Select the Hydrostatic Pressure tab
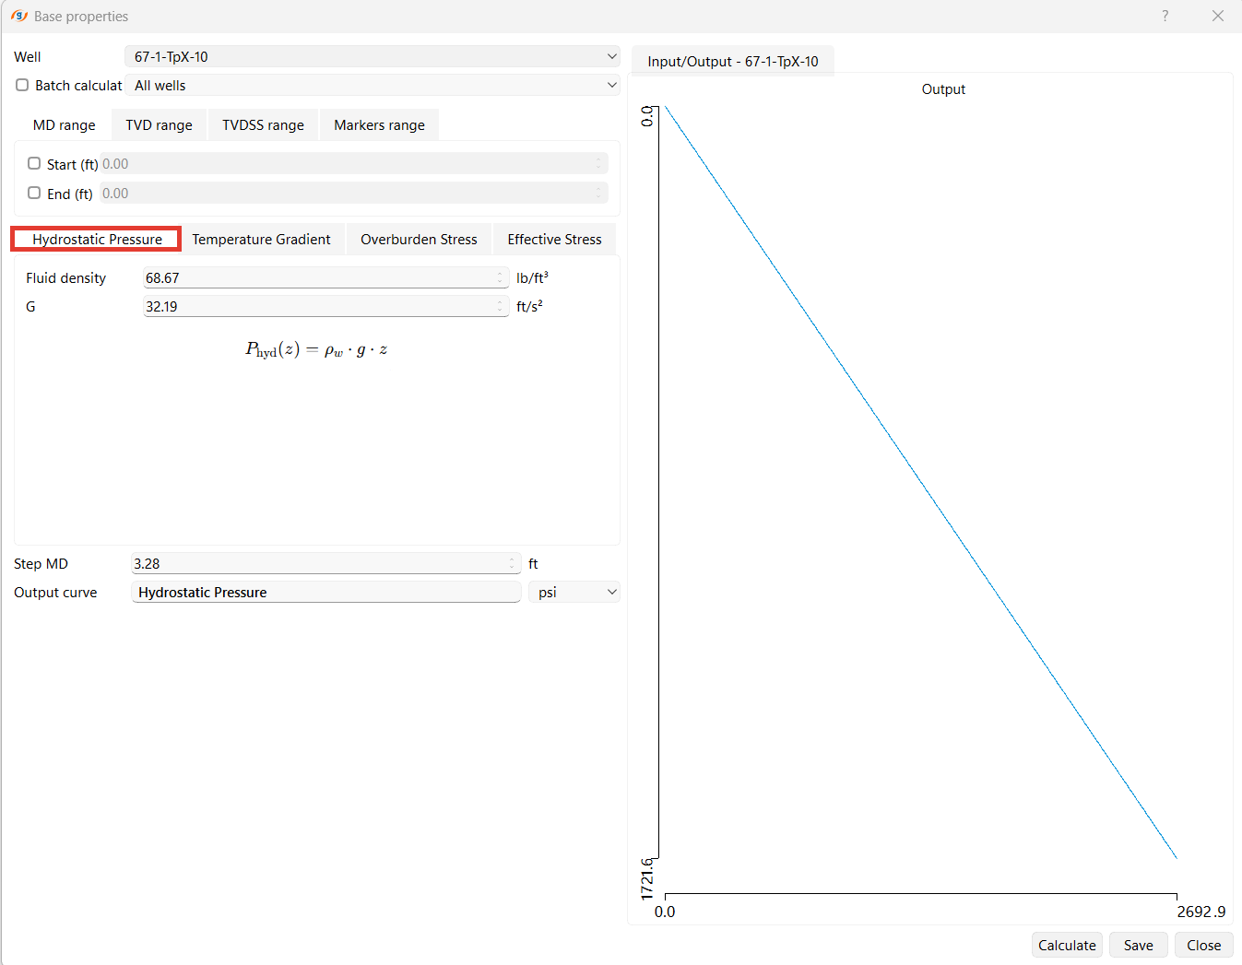1242x965 pixels. (x=97, y=239)
